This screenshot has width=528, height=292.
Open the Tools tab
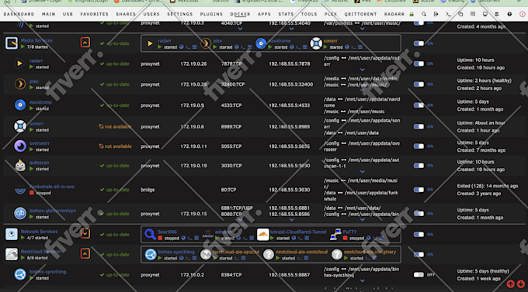(x=309, y=14)
